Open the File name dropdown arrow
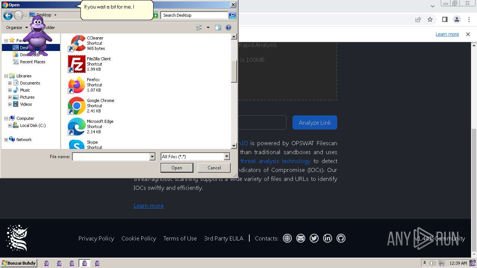 152,157
